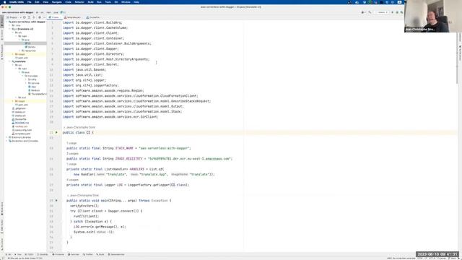The height and width of the screenshot is (260, 462).
Task: Click the '1 usage' hint above STACK_NAME
Action: coord(71,143)
